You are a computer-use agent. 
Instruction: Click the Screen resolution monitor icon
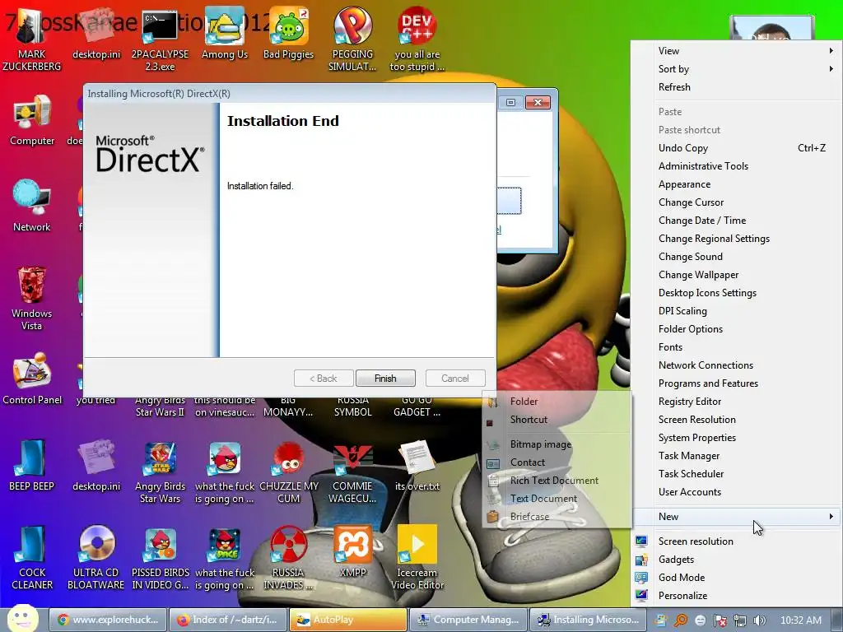point(641,541)
